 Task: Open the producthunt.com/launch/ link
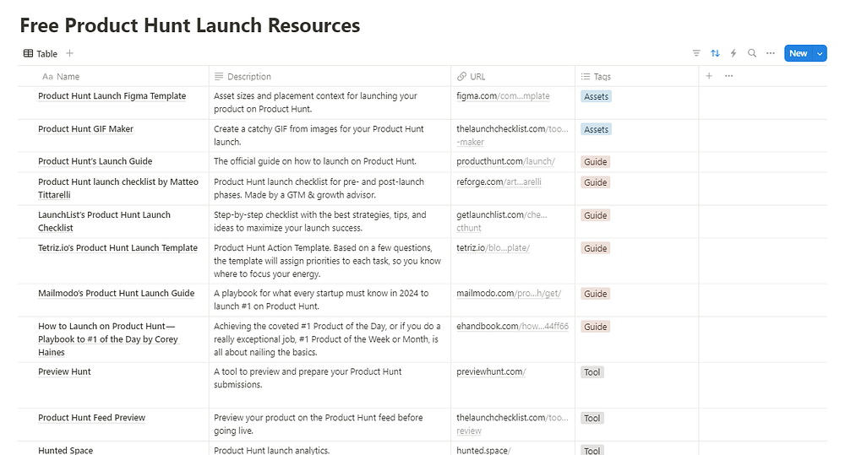(505, 161)
